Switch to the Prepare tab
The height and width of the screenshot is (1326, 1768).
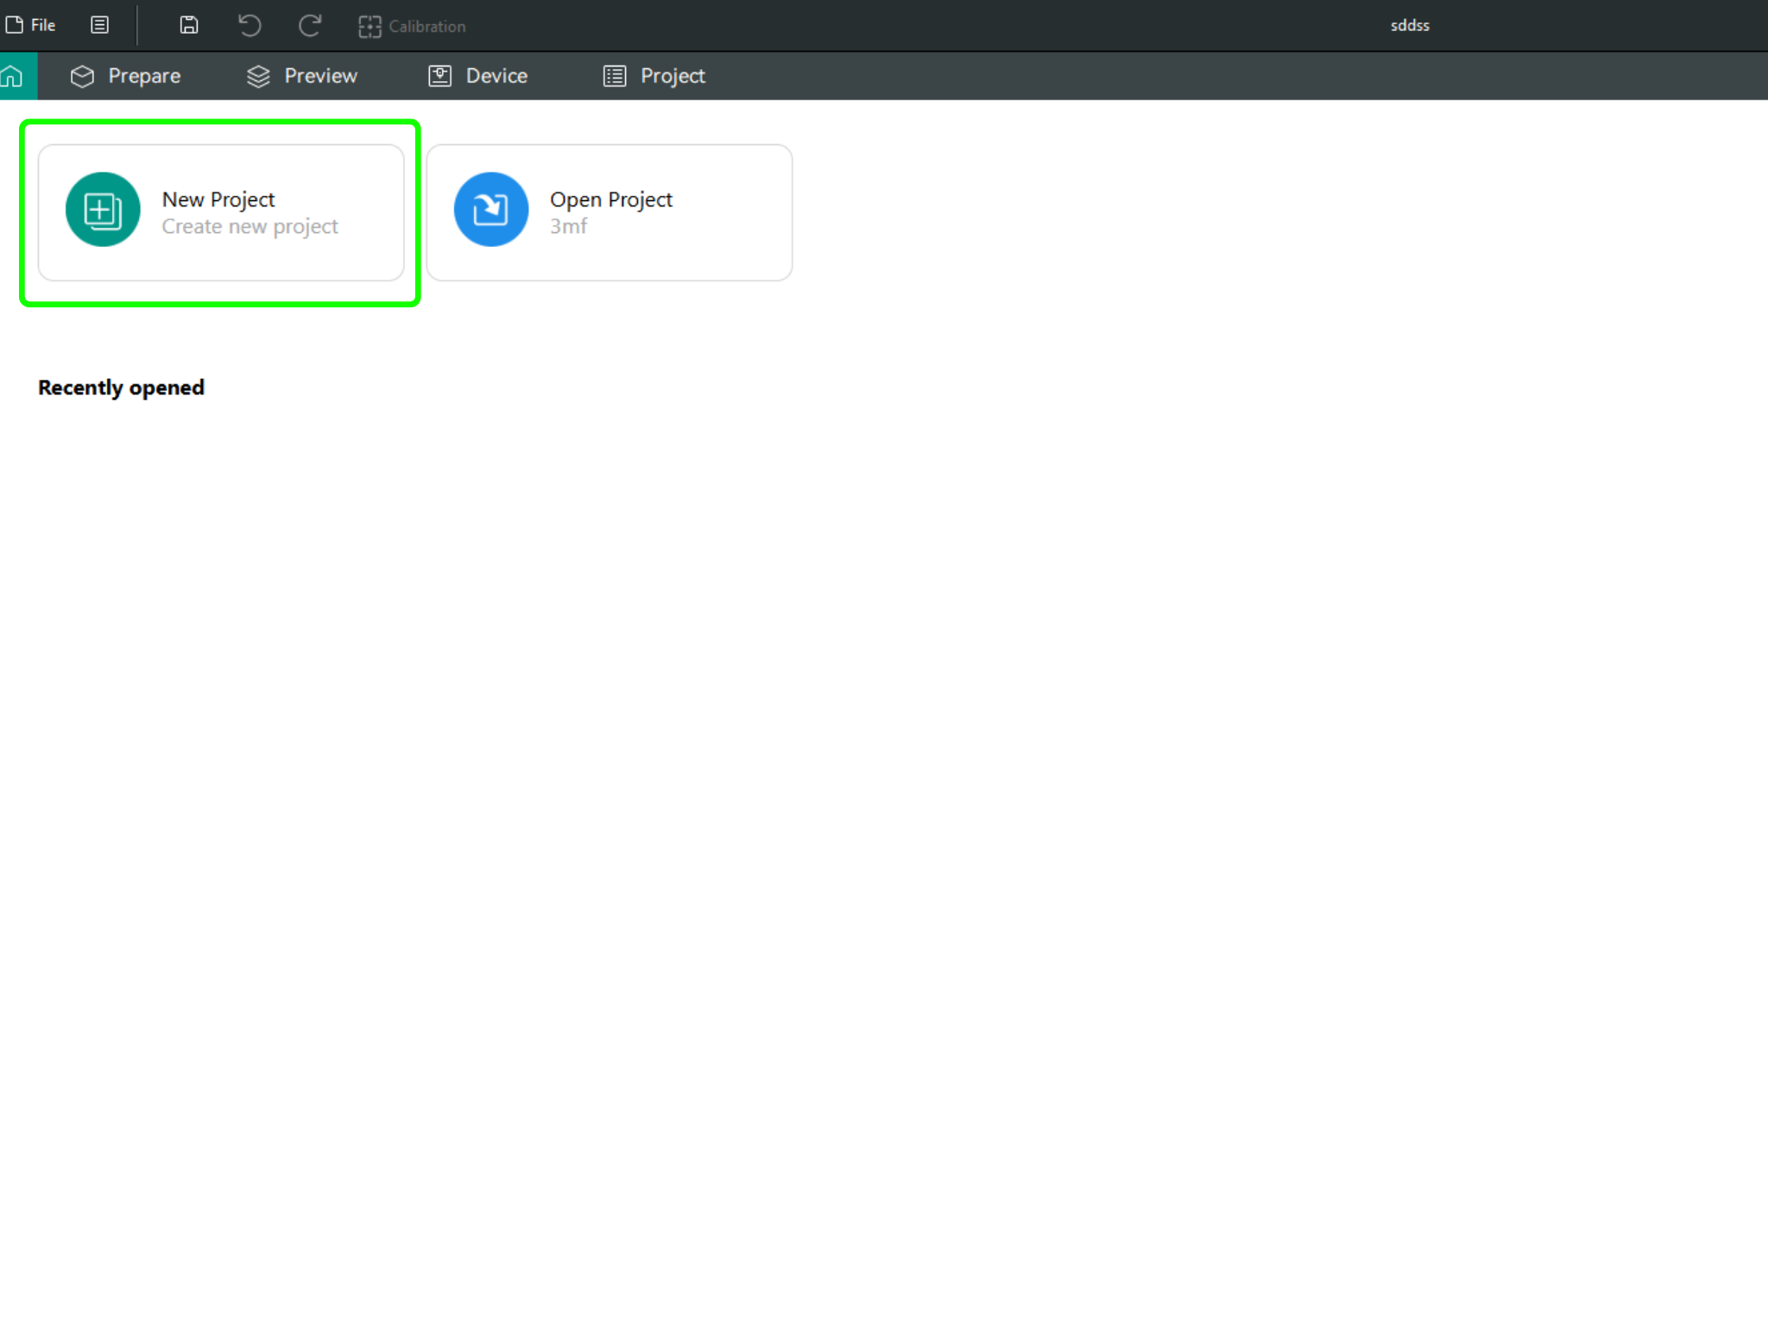tap(126, 76)
